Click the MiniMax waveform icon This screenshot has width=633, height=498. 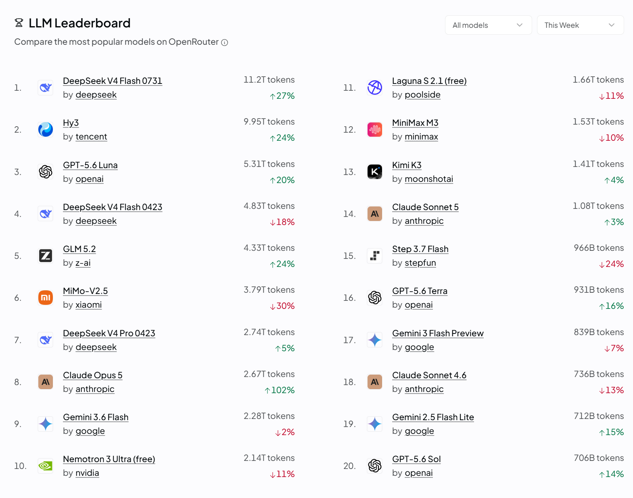point(375,129)
